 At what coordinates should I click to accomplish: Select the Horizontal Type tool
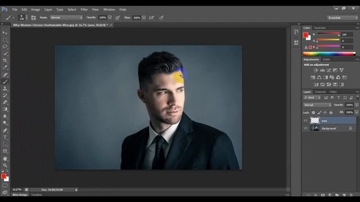click(x=5, y=137)
